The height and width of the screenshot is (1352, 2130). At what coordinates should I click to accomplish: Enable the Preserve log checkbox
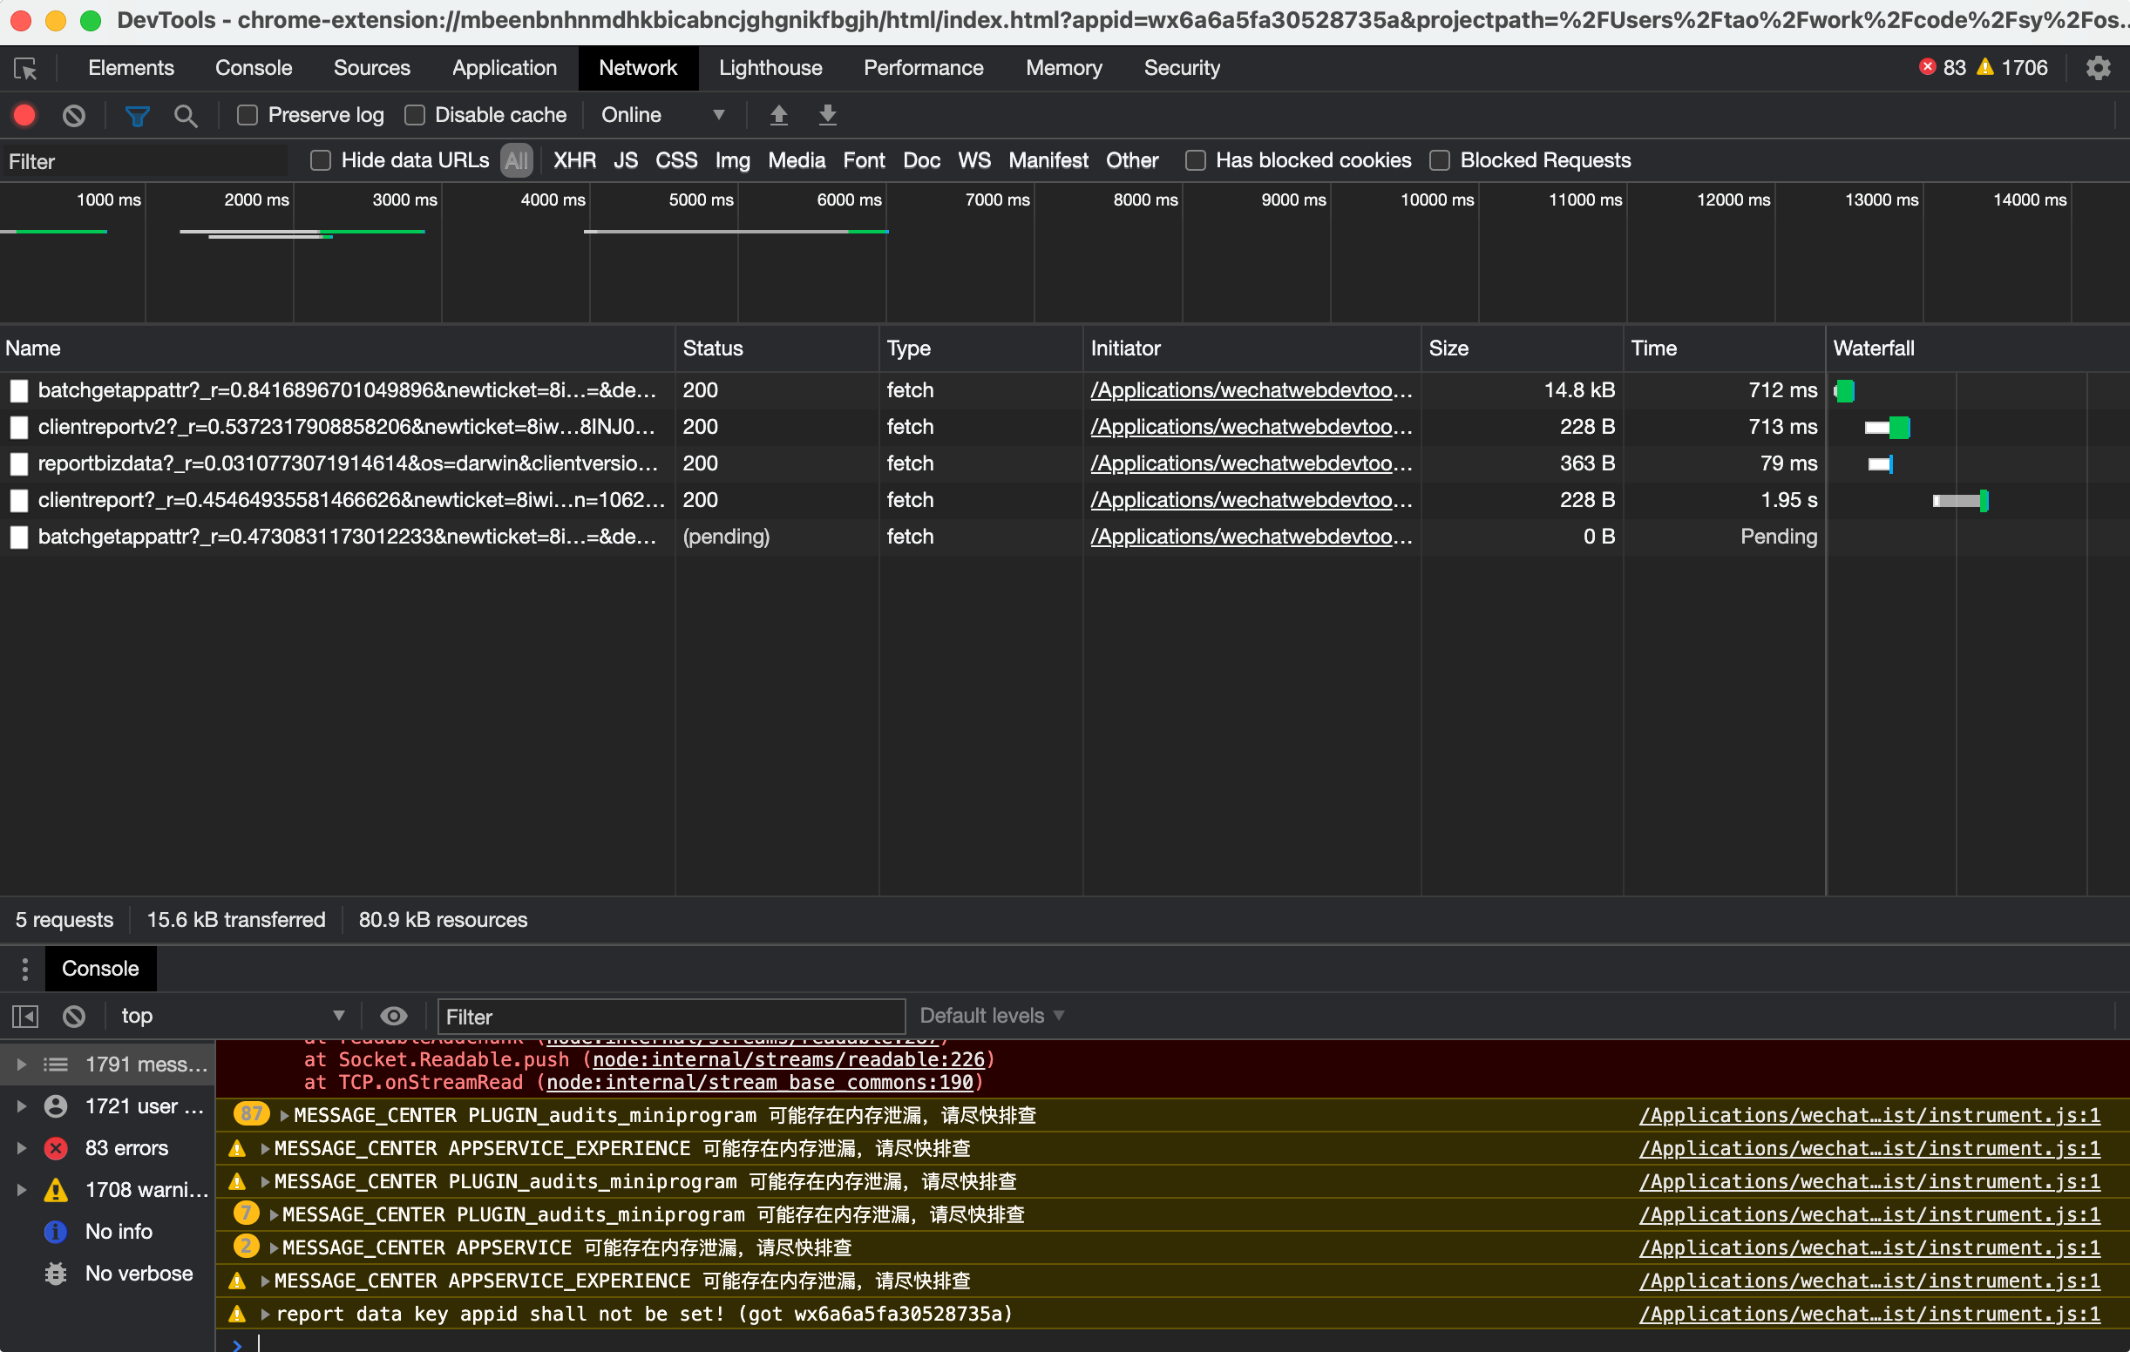point(248,115)
